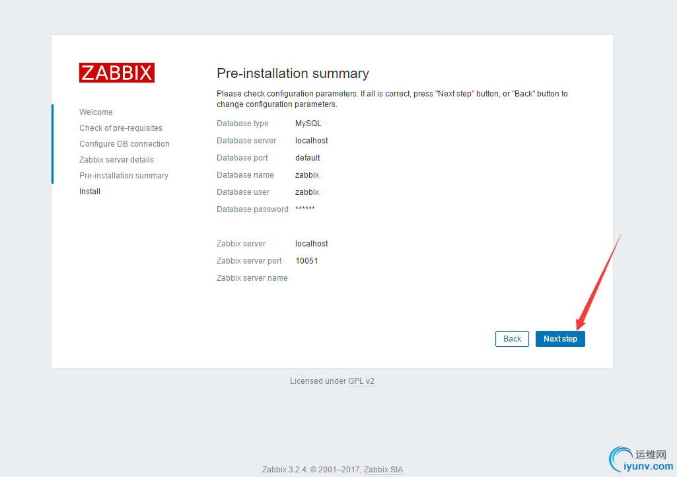
Task: Go to Configure DB connection step
Action: coord(124,144)
